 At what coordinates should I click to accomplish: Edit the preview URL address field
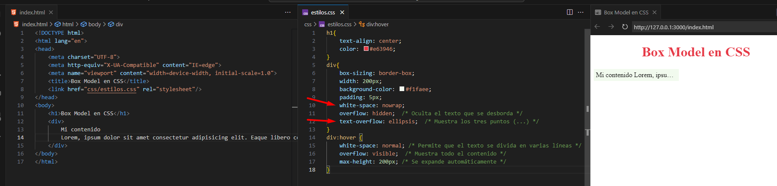[704, 27]
